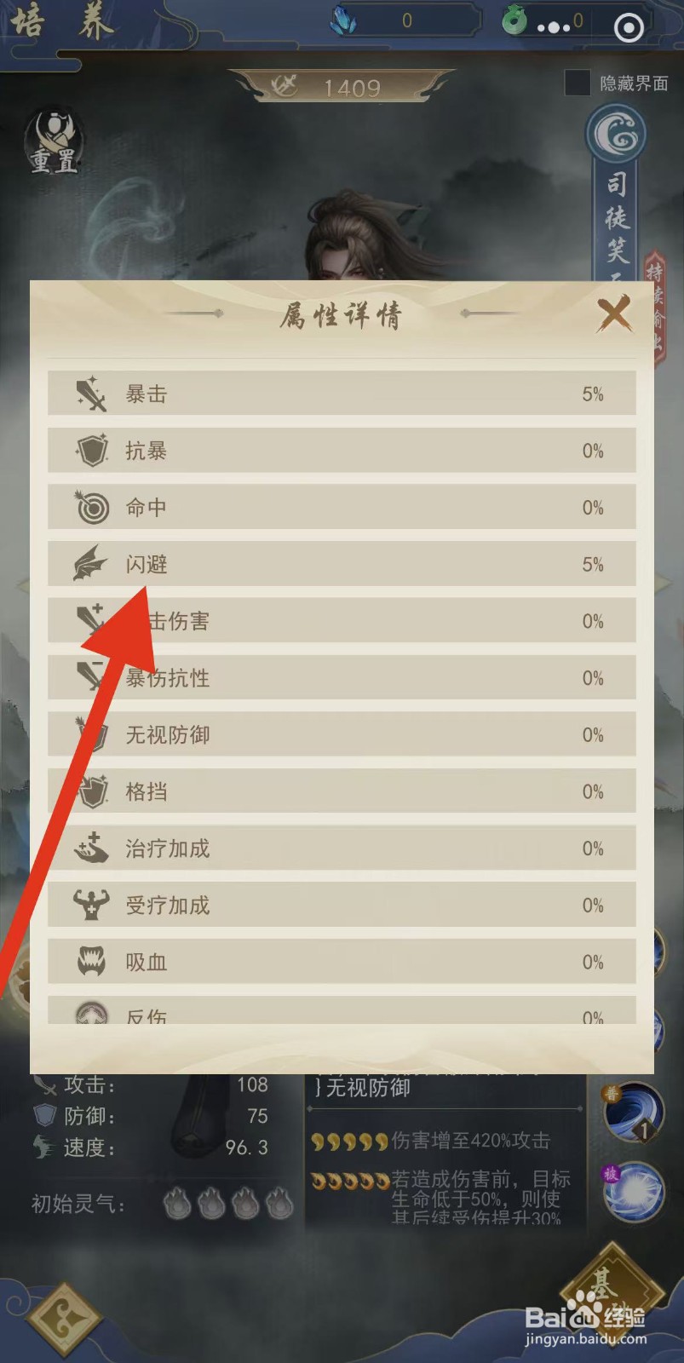The height and width of the screenshot is (1363, 684).
Task: Click the 无视防御 ignore defense row
Action: tap(342, 734)
